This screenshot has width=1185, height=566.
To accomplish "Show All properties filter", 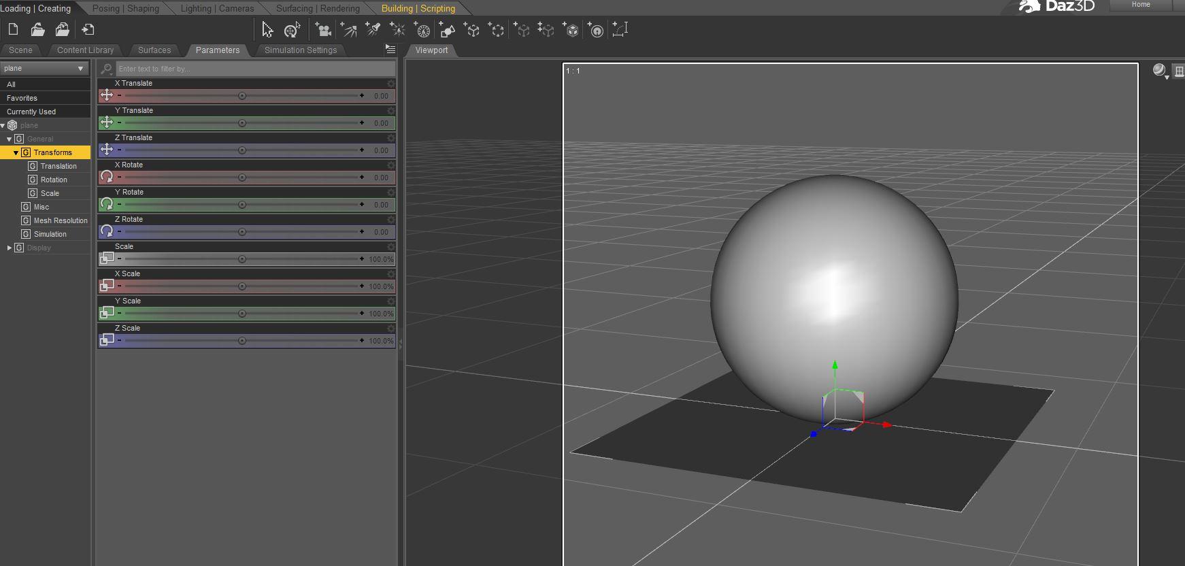I will (45, 84).
